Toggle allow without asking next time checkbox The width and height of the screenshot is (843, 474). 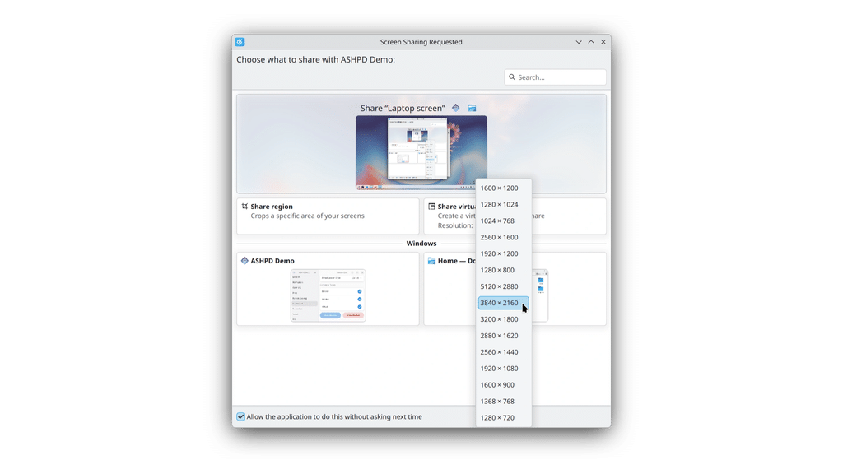240,416
